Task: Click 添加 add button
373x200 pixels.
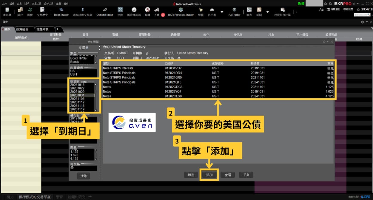Action: coord(209,175)
